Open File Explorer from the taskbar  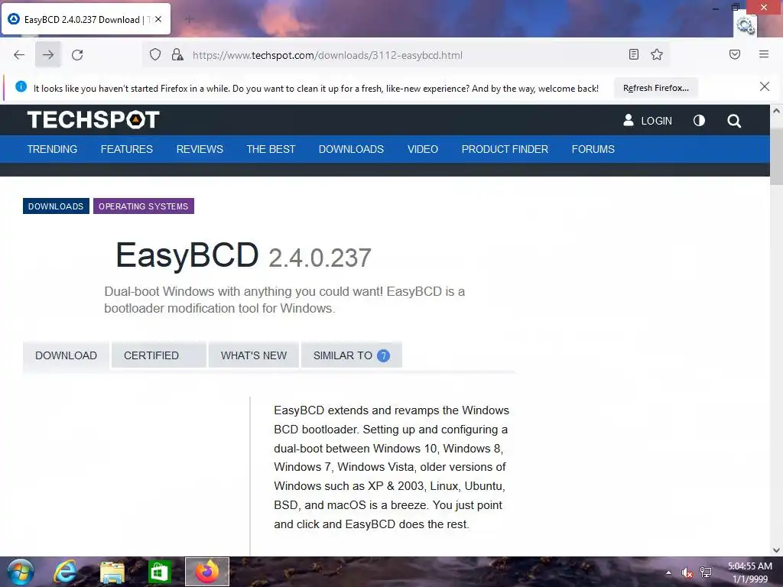coord(112,572)
